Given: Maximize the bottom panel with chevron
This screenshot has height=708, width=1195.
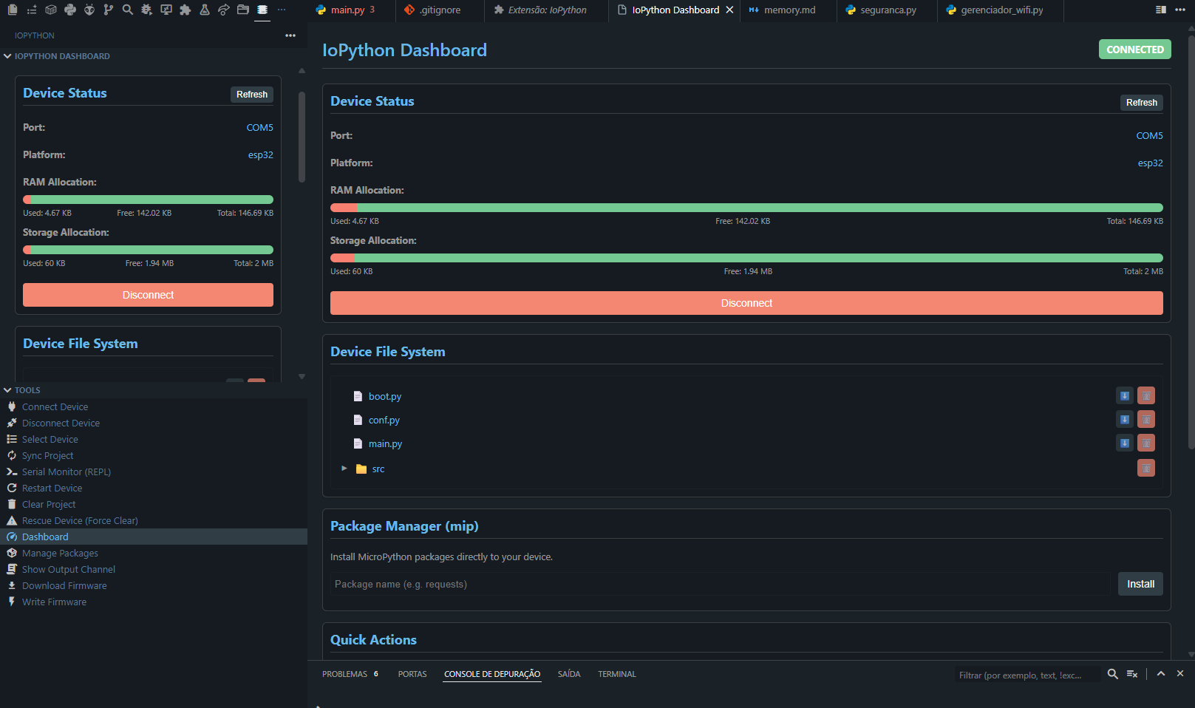Looking at the screenshot, I should (x=1161, y=674).
